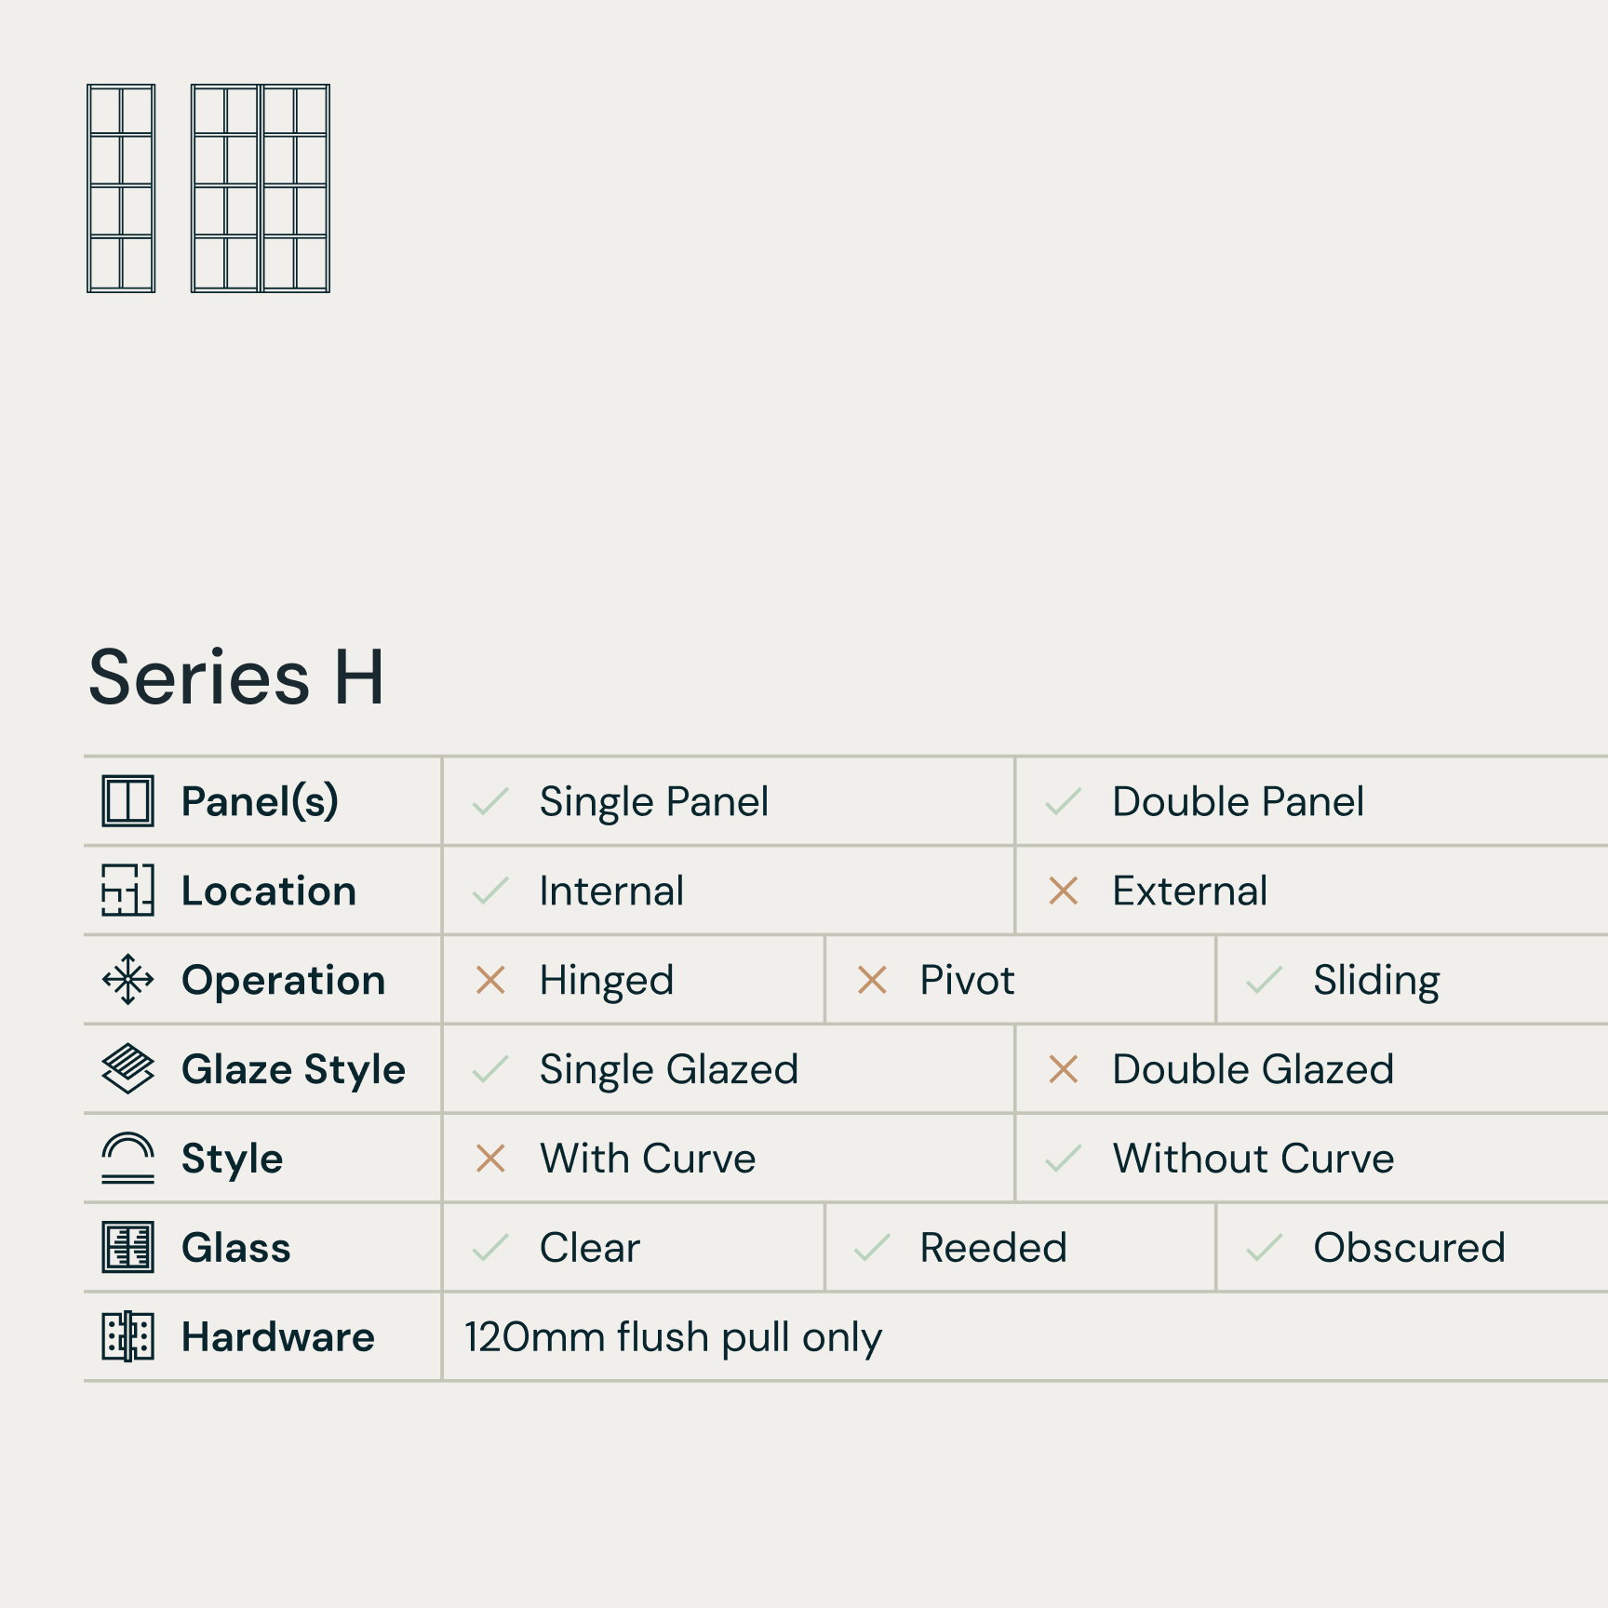Click the checkmark beside Sliding
This screenshot has height=1608, width=1608.
click(x=1264, y=980)
